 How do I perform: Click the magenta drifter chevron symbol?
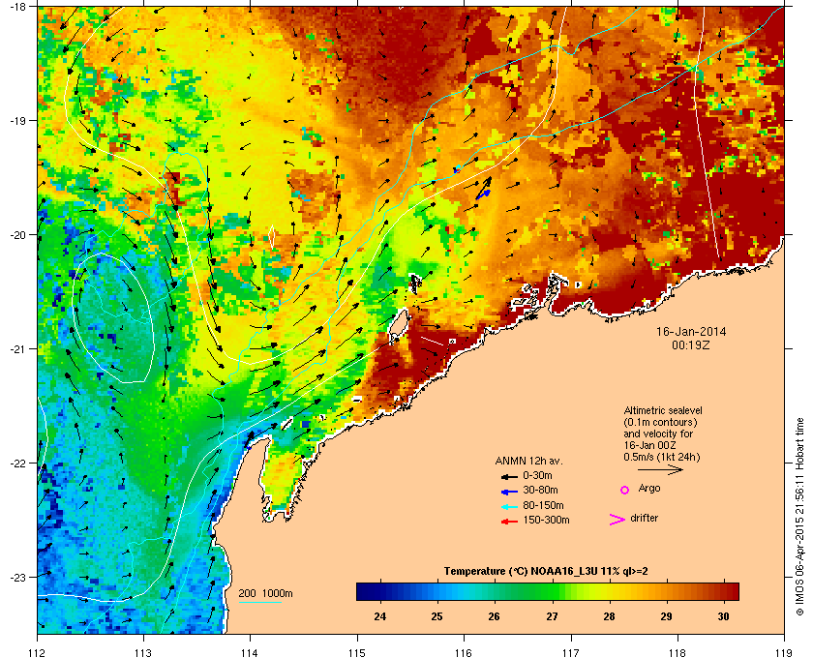[617, 520]
